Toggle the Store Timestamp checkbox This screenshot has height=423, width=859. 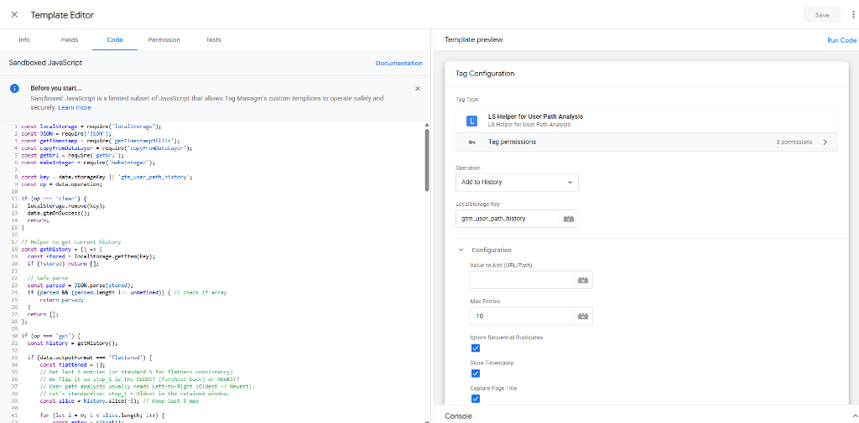[x=475, y=374]
